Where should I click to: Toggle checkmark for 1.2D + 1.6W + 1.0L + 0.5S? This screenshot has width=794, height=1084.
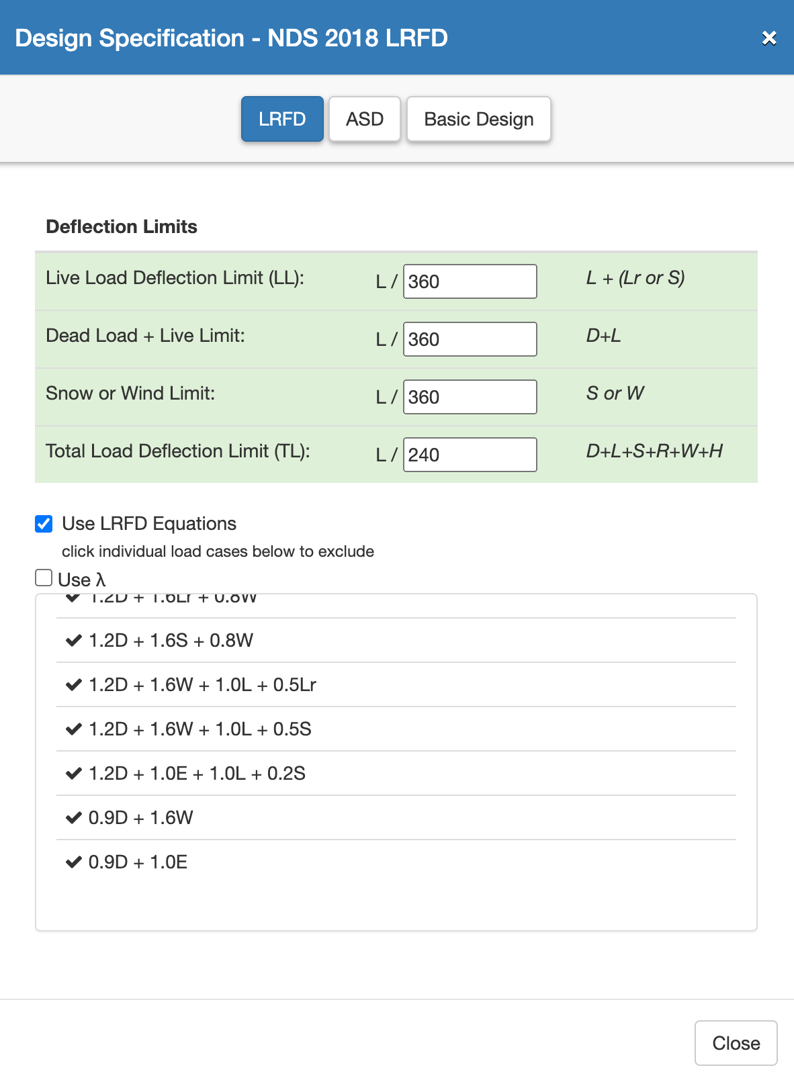73,729
